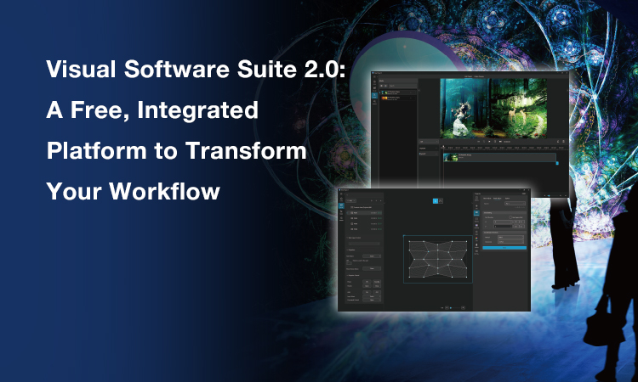
Task: Click the blue end handle of the timeline clip
Action: point(556,162)
